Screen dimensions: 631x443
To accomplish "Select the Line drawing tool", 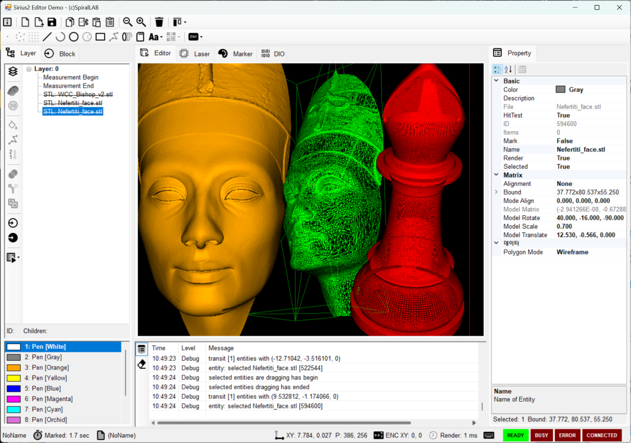I will 47,37.
